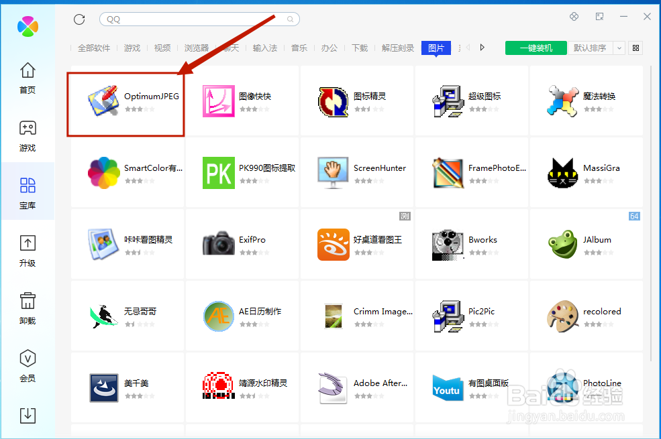The width and height of the screenshot is (661, 439).
Task: Click the mini-mode icon in title bar
Action: pos(599,16)
